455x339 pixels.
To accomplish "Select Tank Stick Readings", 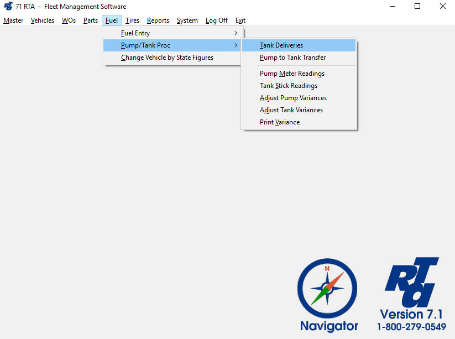I will click(288, 86).
